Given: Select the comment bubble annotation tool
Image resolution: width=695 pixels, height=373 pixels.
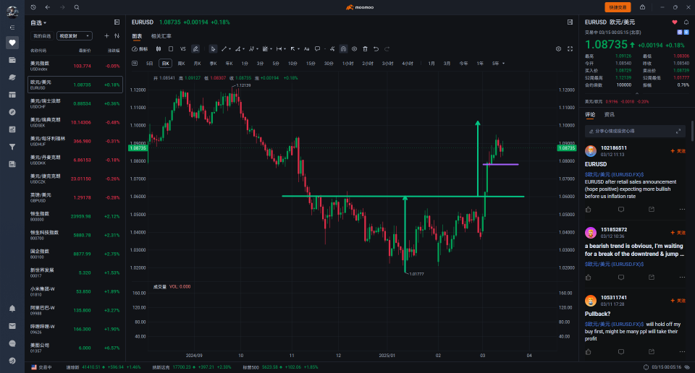Looking at the screenshot, I should (x=317, y=49).
